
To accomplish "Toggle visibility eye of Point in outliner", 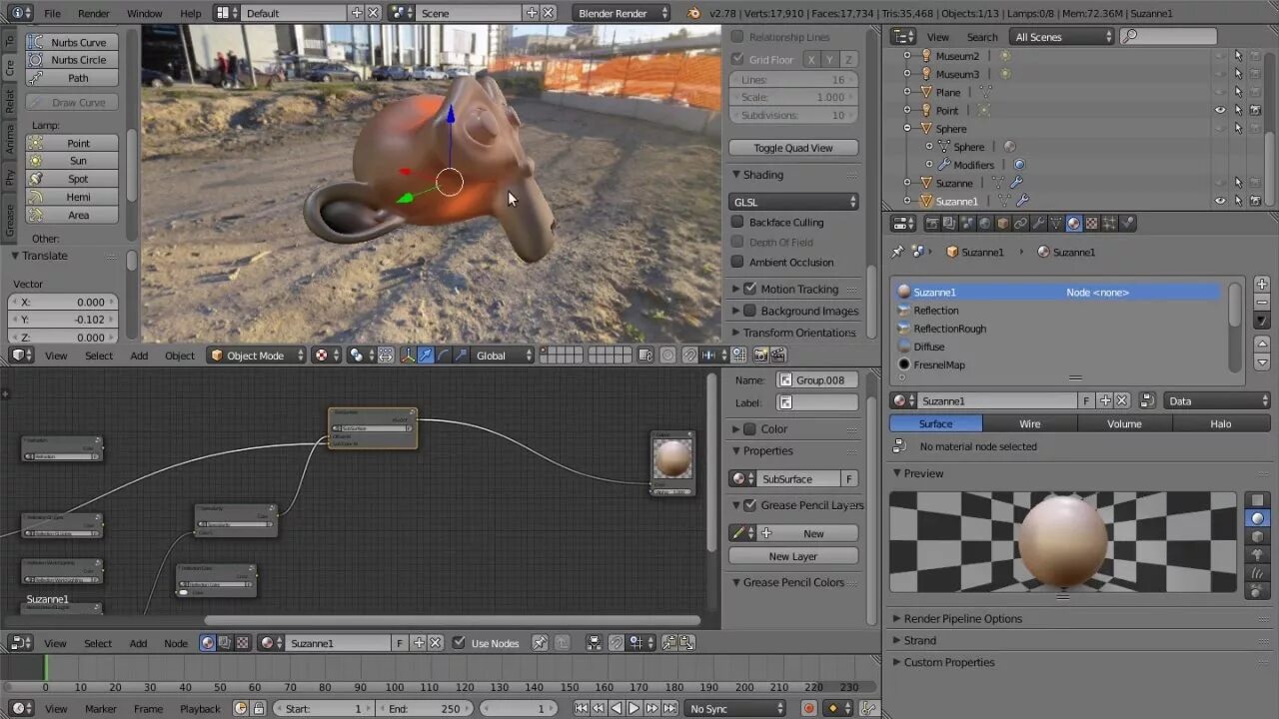I will coord(1220,111).
